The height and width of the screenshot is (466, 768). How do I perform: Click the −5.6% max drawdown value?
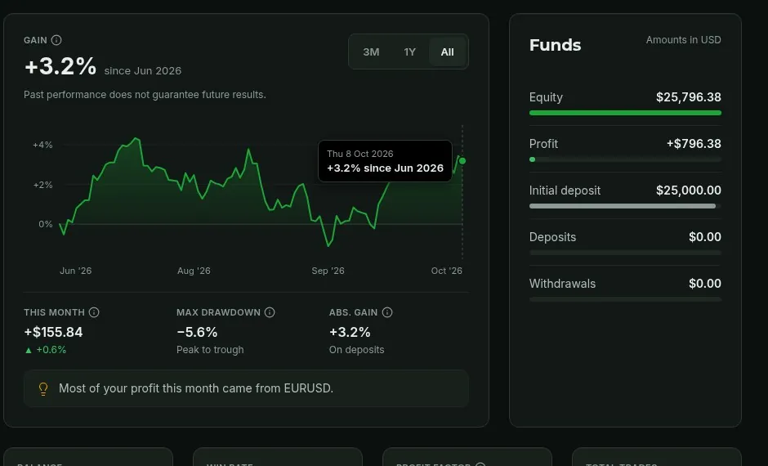(x=197, y=332)
